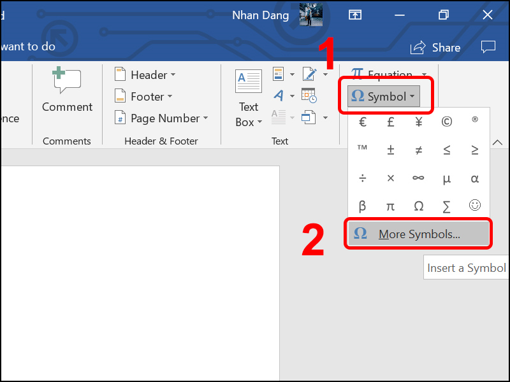This screenshot has width=510, height=382.
Task: Expand the Header dropdown
Action: pyautogui.click(x=144, y=75)
